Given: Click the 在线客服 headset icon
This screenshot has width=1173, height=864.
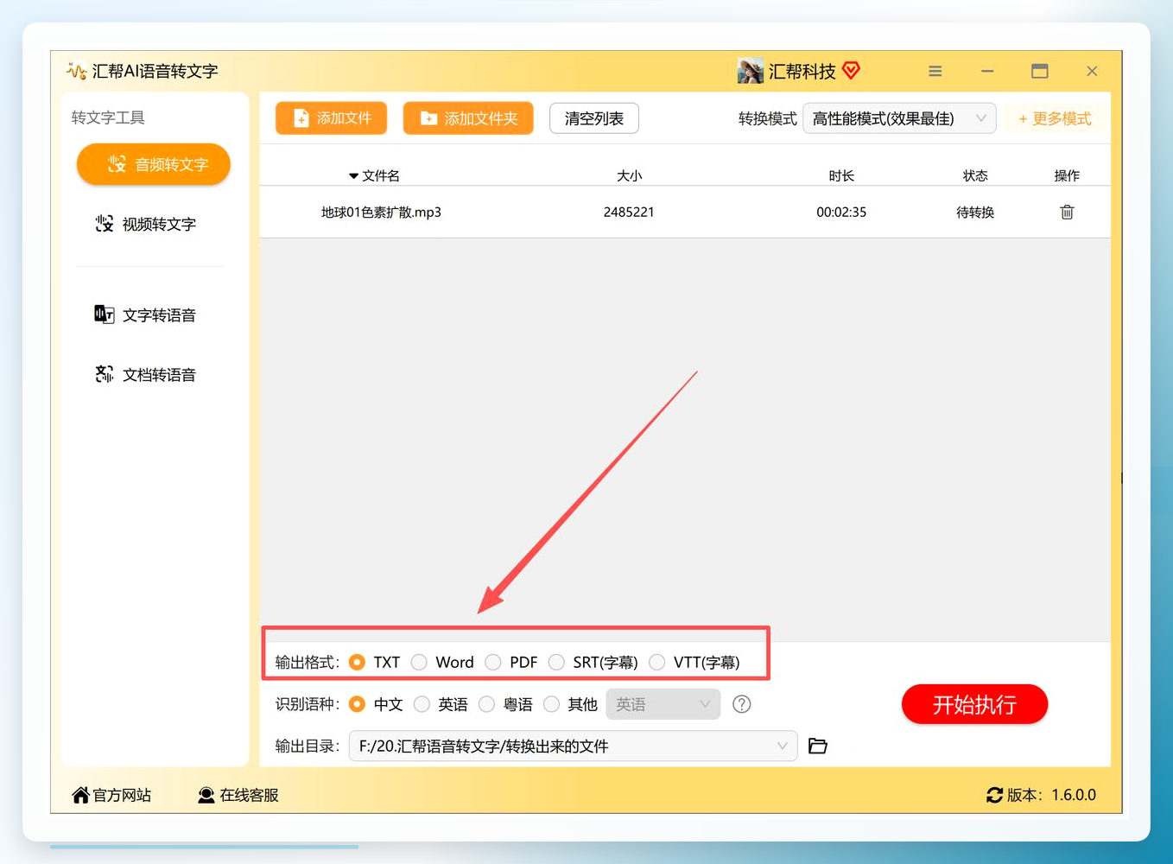Looking at the screenshot, I should point(206,795).
